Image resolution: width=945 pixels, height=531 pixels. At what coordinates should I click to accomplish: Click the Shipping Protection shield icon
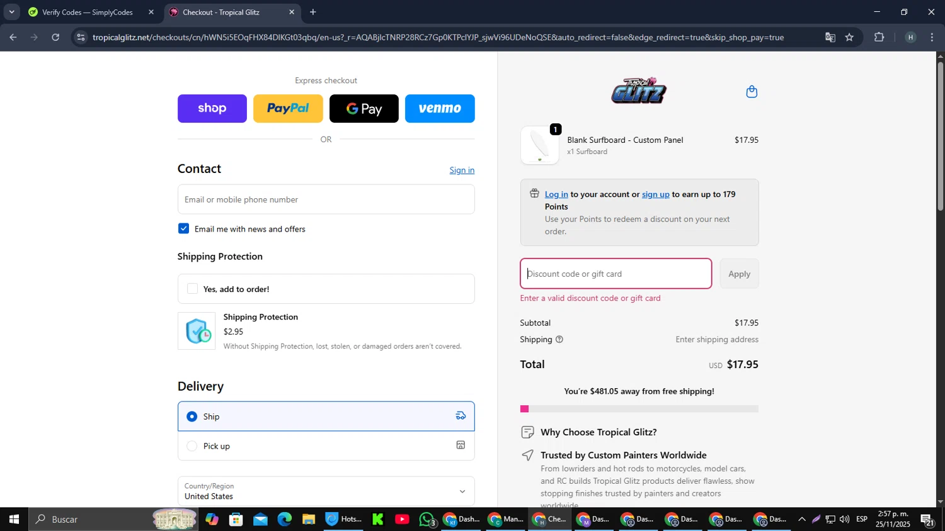[x=197, y=331]
